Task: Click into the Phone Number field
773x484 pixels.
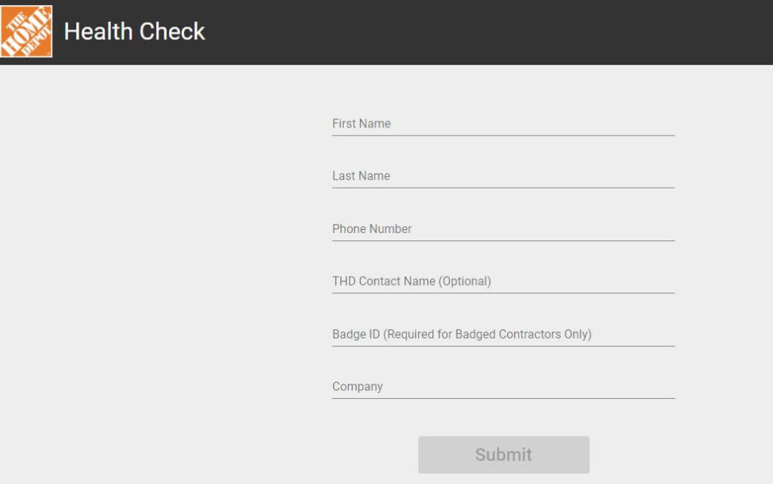Action: pyautogui.click(x=504, y=229)
